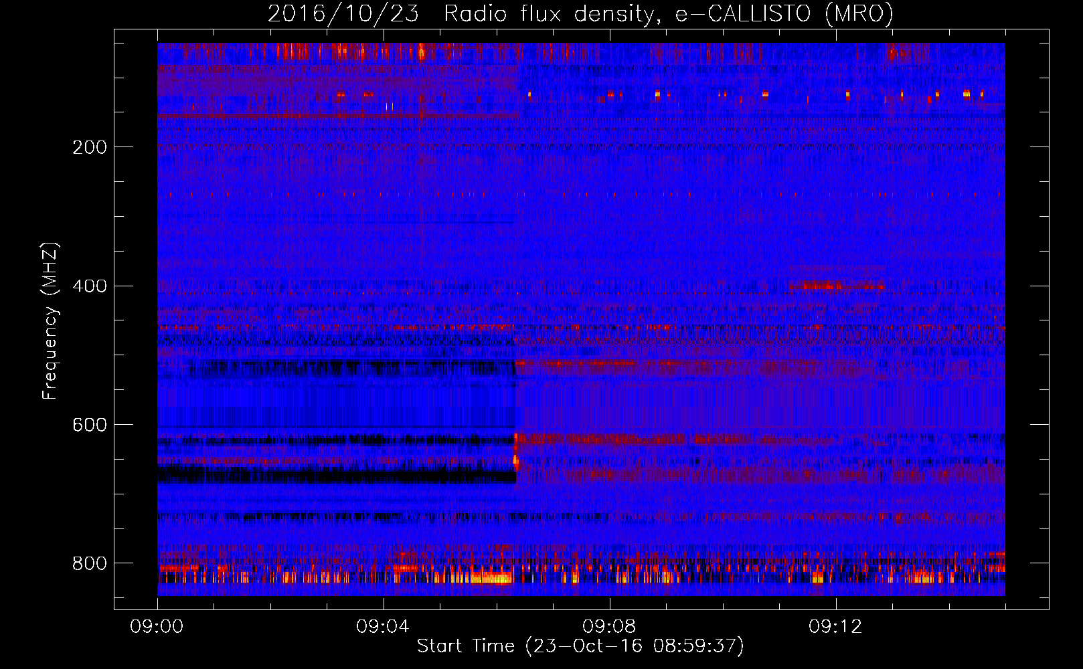Click the red emission streak near 400 MHz after 09:11
The width and height of the screenshot is (1083, 669).
click(837, 286)
